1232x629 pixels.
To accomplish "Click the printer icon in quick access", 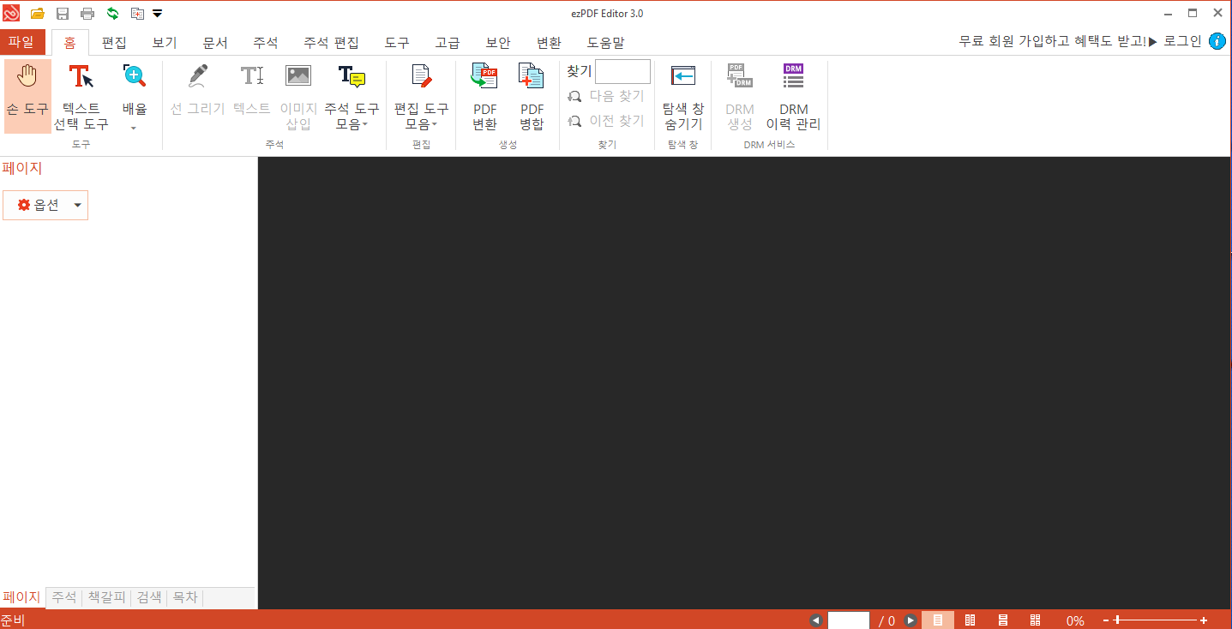I will tap(87, 14).
